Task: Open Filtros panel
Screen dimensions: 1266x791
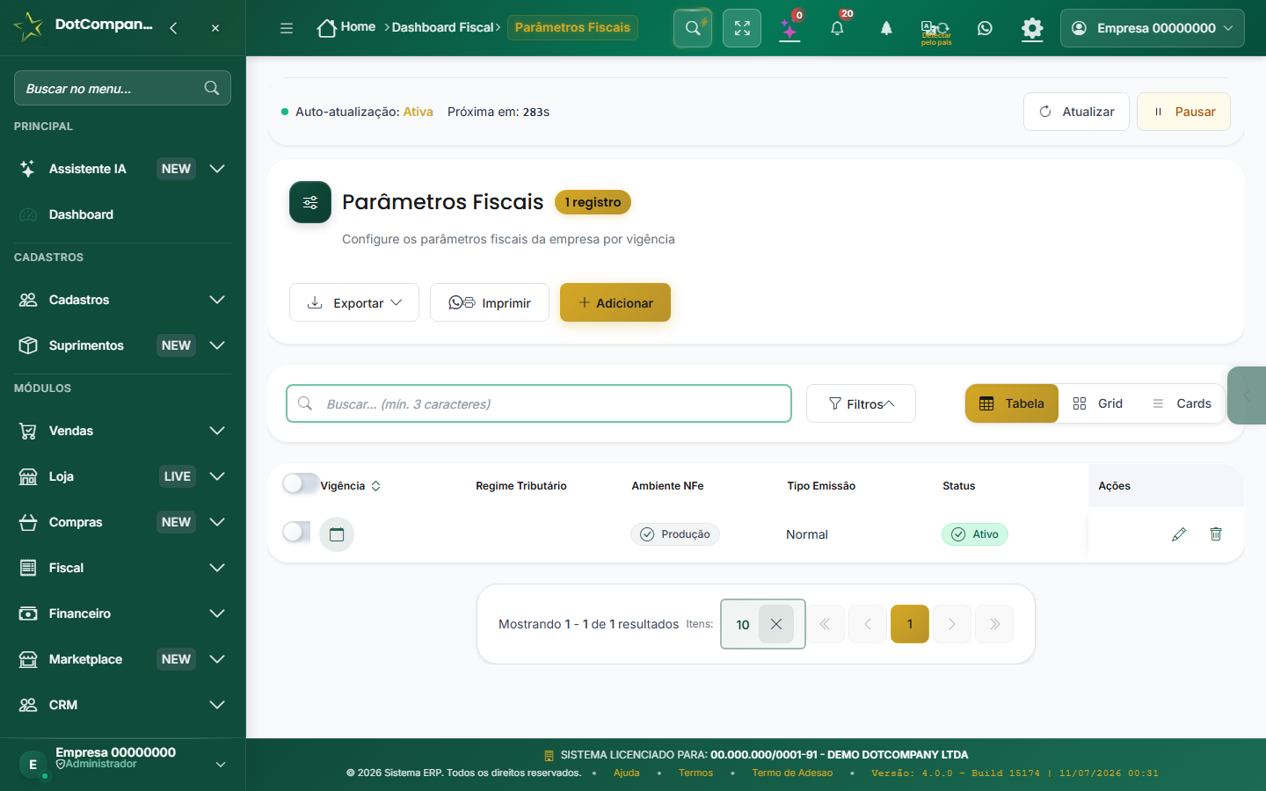Action: pyautogui.click(x=861, y=403)
